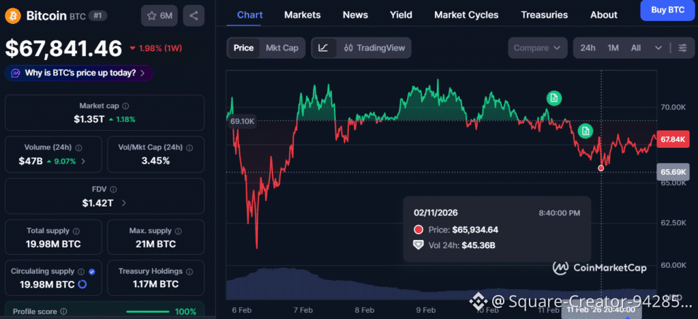The height and width of the screenshot is (319, 698).
Task: Click the Vol 24h $45.36B tooltip value
Action: coord(478,245)
